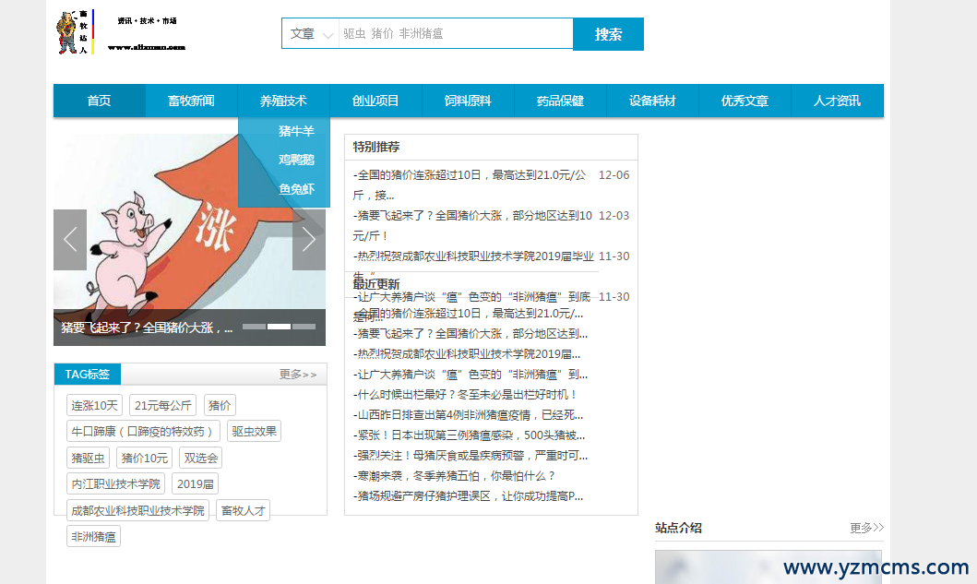977x584 pixels.
Task: Open the 文章 search type dropdown
Action: [x=310, y=33]
